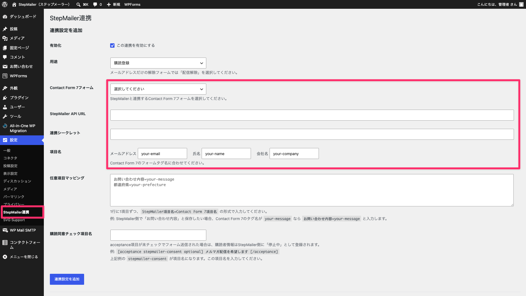Click the ユーザー person icon
The image size is (526, 296).
pyautogui.click(x=5, y=107)
